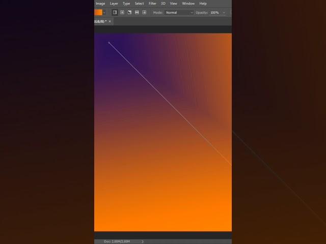
Task: Click the orange gradient preview swatch
Action: point(98,12)
